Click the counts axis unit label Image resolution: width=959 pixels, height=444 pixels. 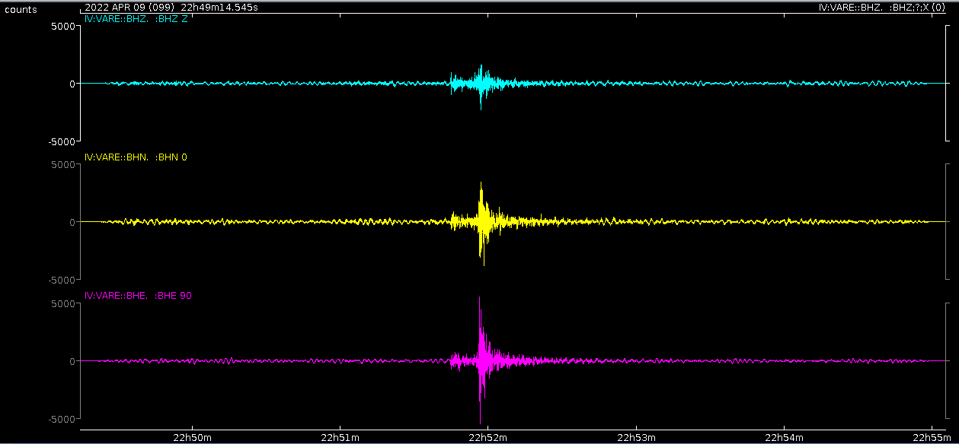(21, 10)
